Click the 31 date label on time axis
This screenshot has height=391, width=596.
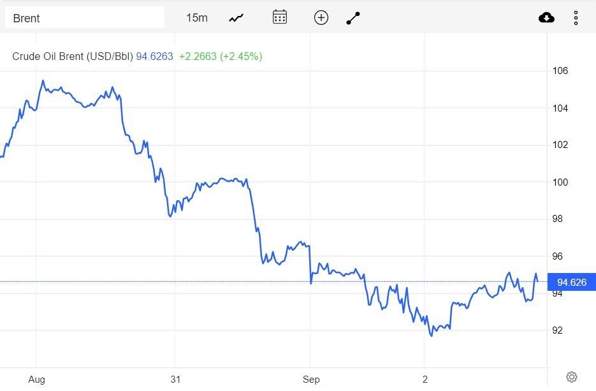(175, 379)
